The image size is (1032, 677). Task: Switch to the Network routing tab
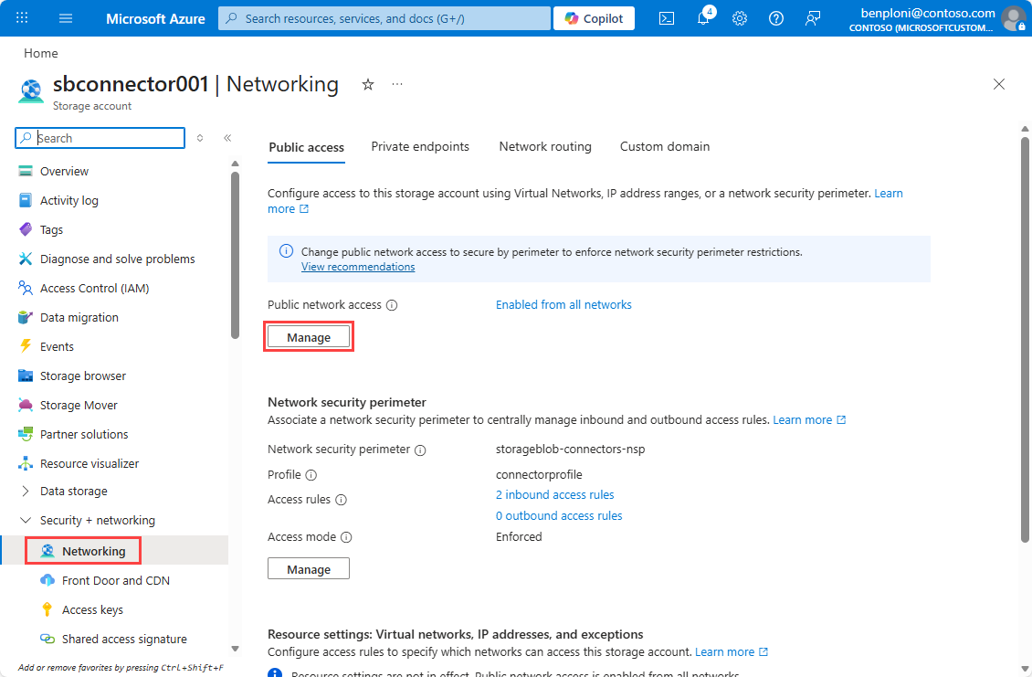pos(545,146)
